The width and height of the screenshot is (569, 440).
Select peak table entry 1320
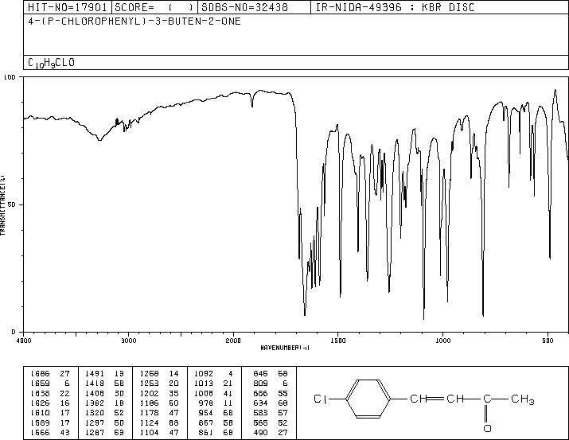point(104,413)
